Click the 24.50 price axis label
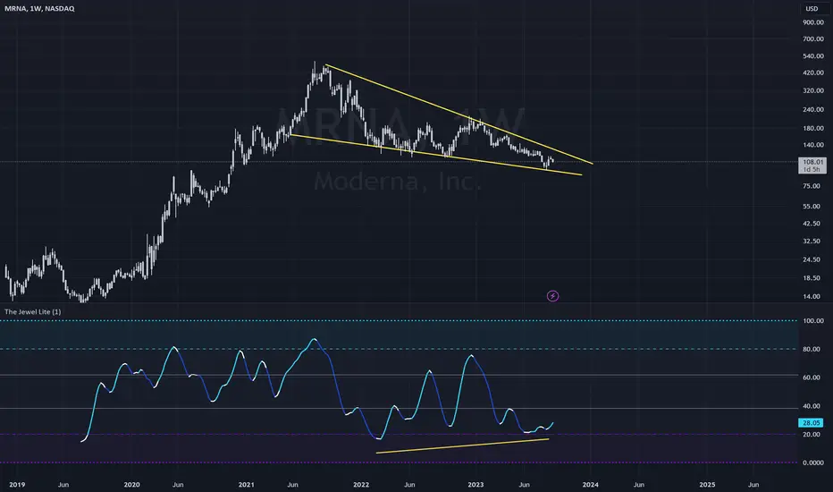The height and width of the screenshot is (492, 833). tap(812, 260)
